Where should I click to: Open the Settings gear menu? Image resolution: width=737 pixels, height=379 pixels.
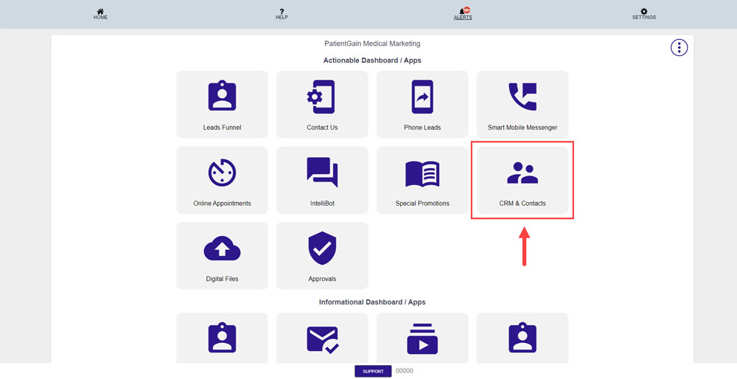click(644, 14)
